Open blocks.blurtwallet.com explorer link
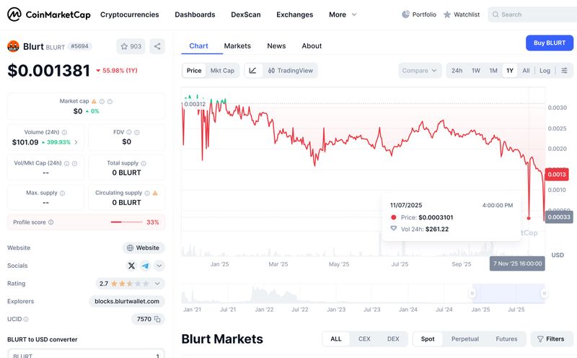 pos(127,301)
